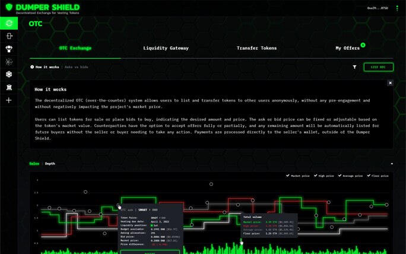Click the Budget available row in the tooltip
This screenshot has width=406, height=254.
(149, 229)
